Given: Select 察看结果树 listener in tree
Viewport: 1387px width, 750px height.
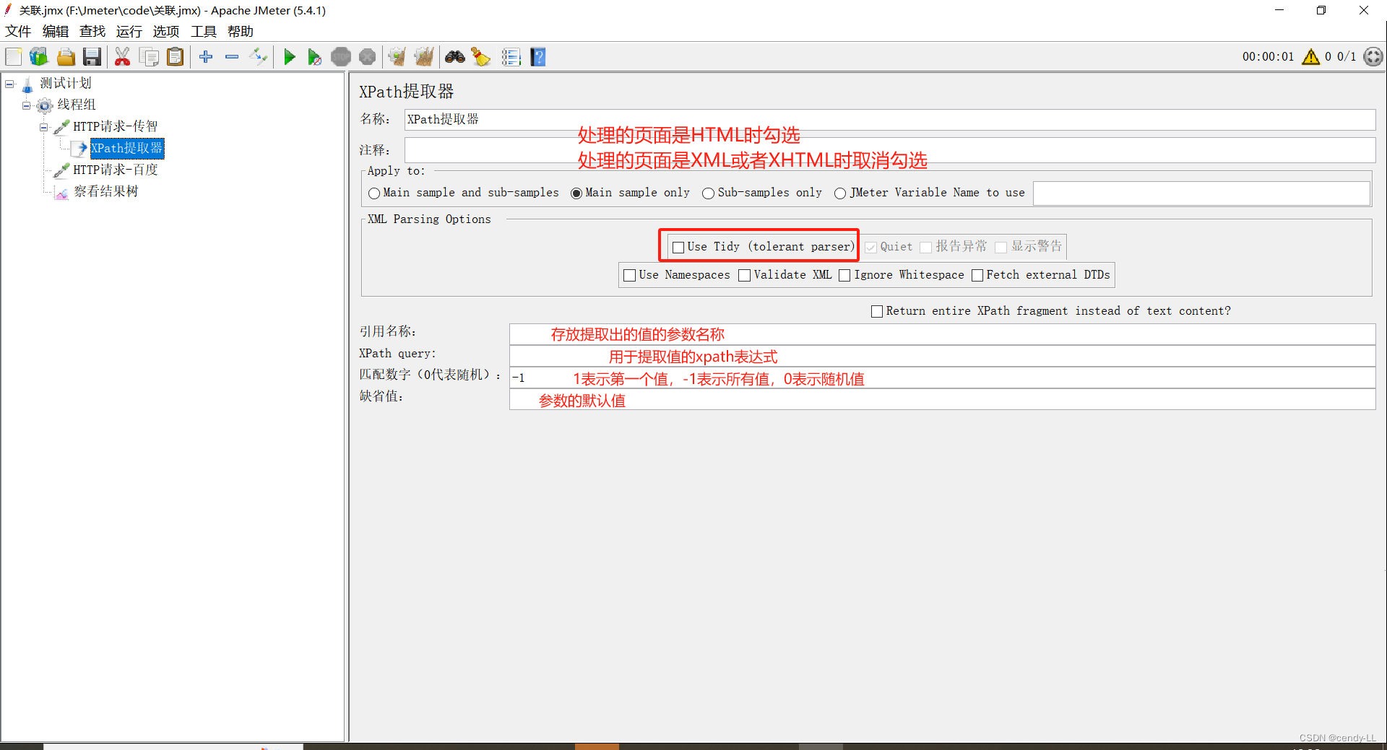Looking at the screenshot, I should 106,191.
